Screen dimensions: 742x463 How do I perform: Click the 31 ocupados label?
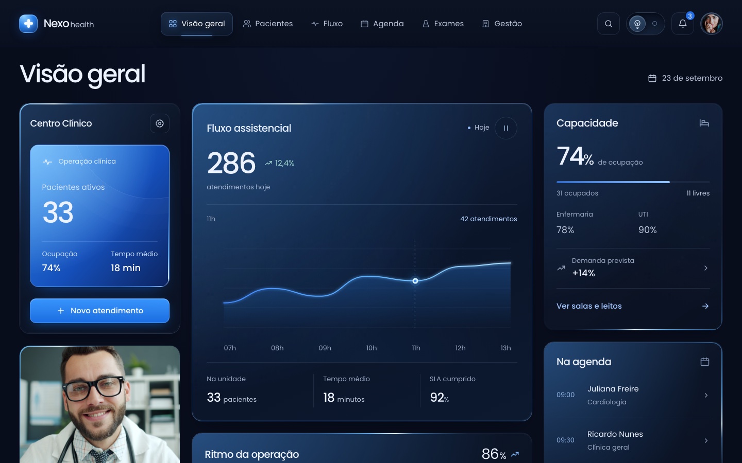point(577,193)
